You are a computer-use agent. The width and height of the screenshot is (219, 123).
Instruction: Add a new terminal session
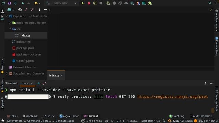[x=39, y=83]
